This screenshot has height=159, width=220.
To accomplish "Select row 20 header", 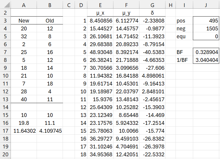I will [5, 154].
